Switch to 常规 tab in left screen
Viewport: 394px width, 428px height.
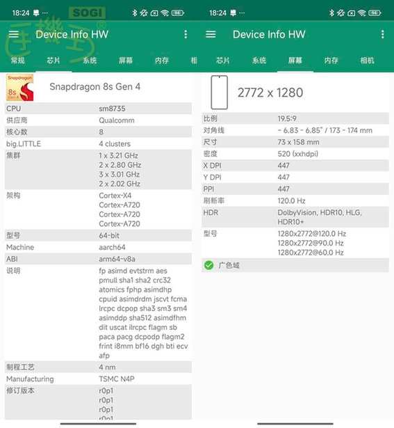point(17,61)
